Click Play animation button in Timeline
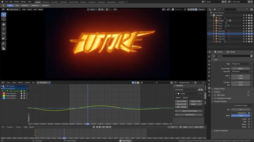This screenshot has width=254, height=142. 104,127
